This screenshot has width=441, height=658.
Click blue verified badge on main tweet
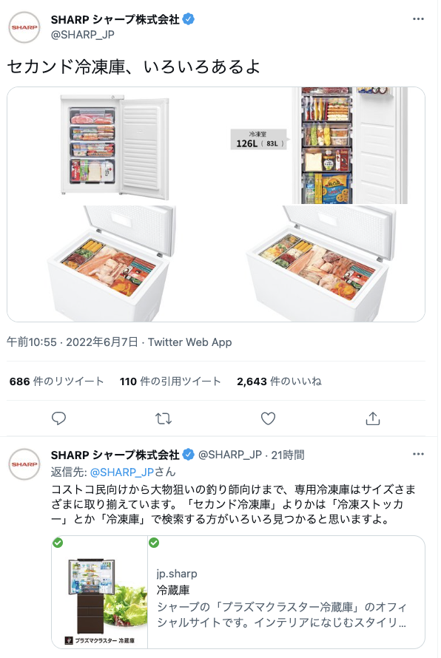click(x=189, y=19)
